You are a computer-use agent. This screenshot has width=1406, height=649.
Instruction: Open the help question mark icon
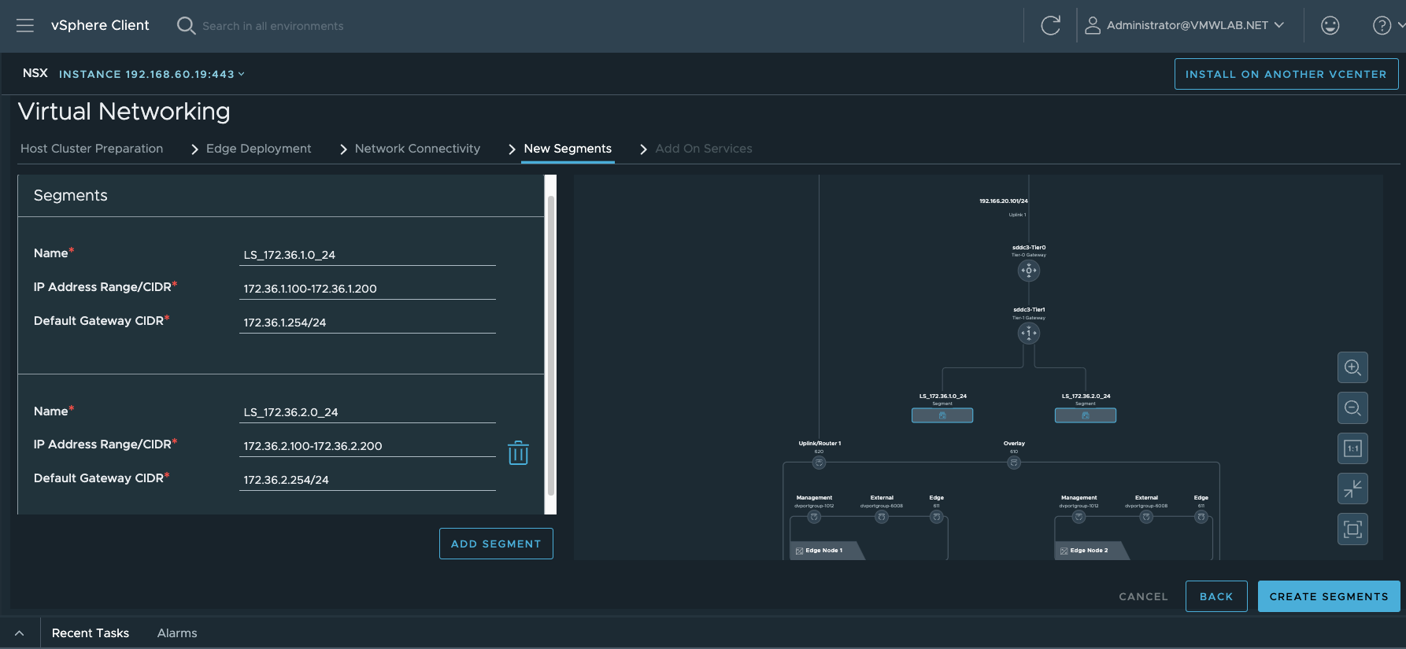click(x=1382, y=25)
